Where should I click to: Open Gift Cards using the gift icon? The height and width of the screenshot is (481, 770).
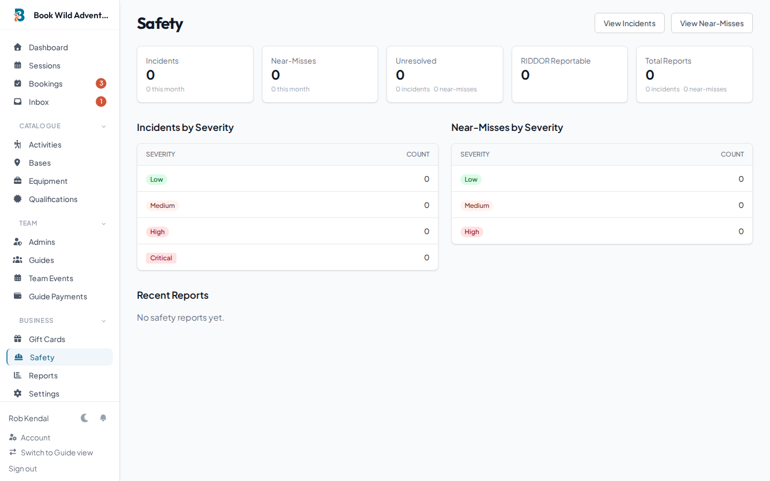[18, 339]
